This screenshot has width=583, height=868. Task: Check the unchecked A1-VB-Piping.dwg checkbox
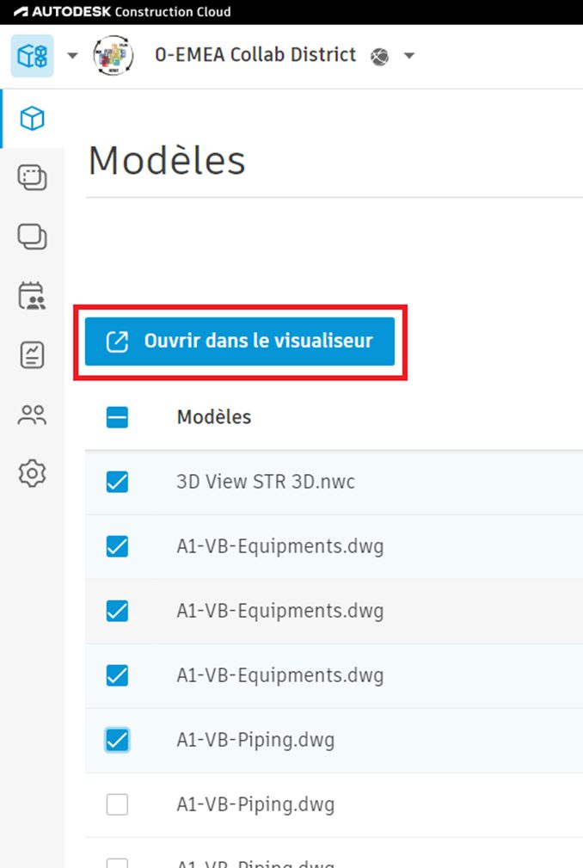coord(117,804)
